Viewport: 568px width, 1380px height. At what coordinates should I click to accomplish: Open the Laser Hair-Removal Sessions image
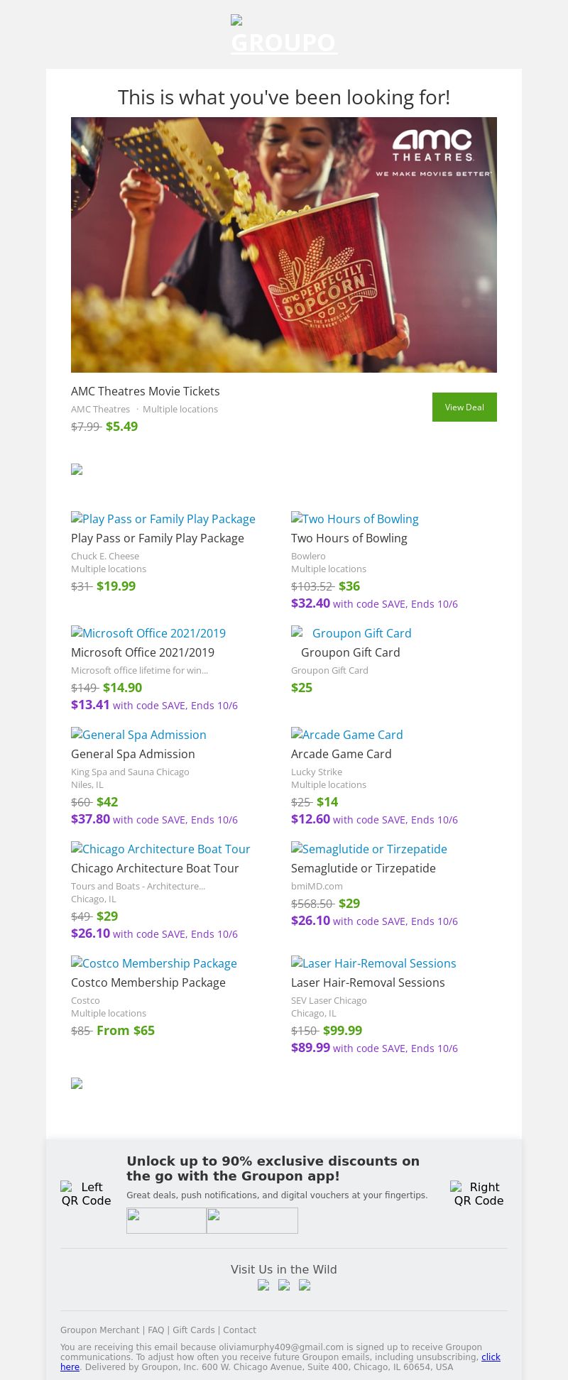coord(373,963)
